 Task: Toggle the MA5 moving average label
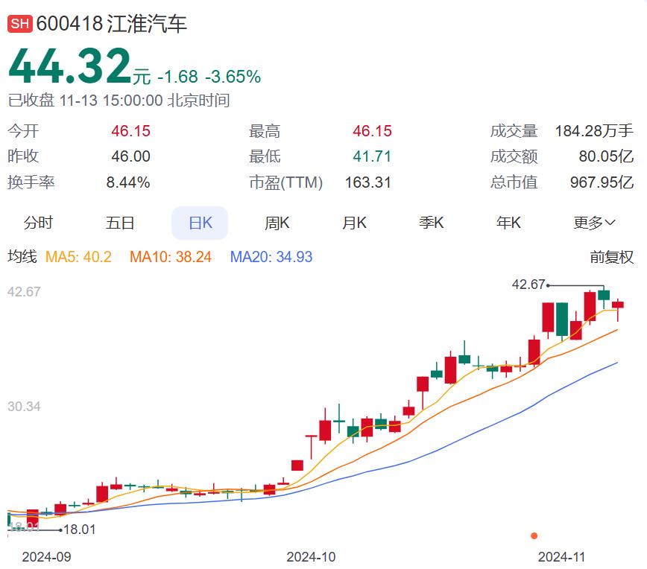(x=78, y=257)
